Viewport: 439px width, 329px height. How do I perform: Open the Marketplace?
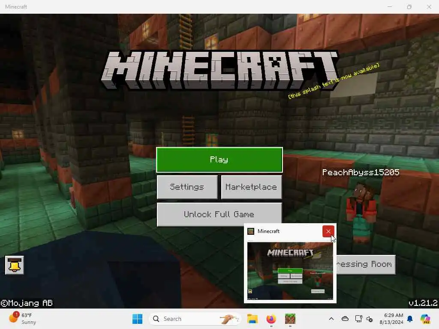pos(251,187)
